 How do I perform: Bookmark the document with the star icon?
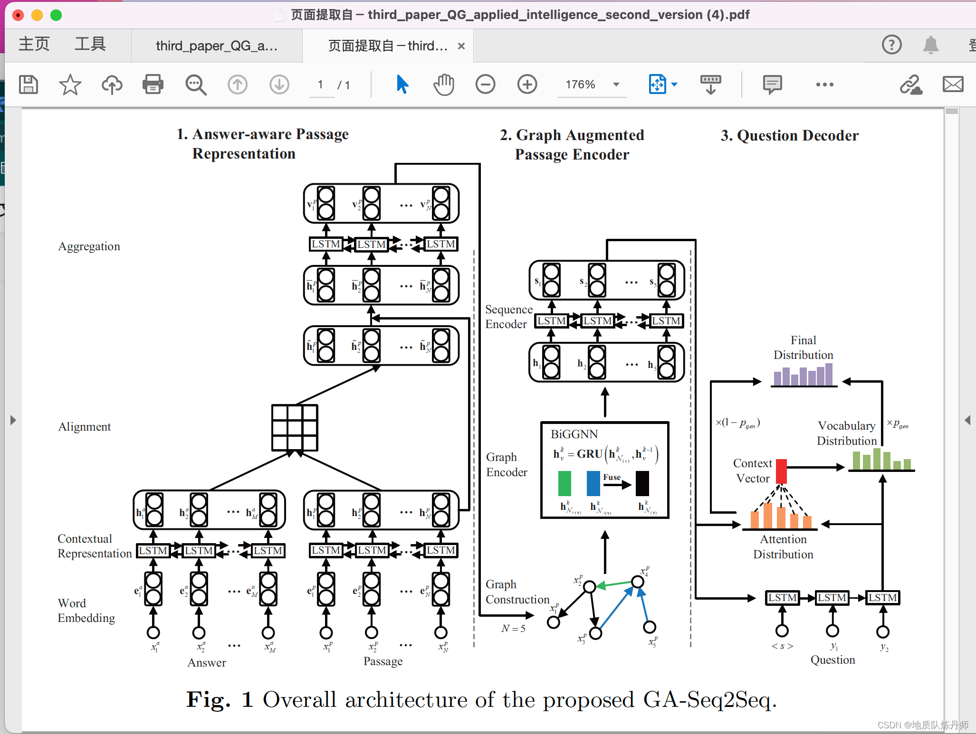(x=70, y=85)
